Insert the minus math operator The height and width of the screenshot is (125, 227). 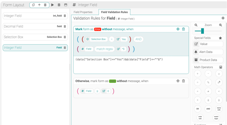208,74
